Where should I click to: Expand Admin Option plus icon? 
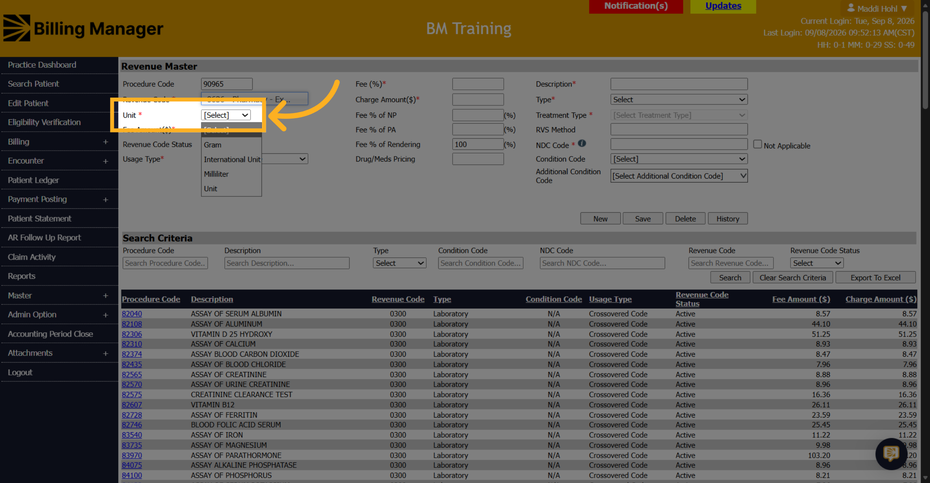coord(105,315)
